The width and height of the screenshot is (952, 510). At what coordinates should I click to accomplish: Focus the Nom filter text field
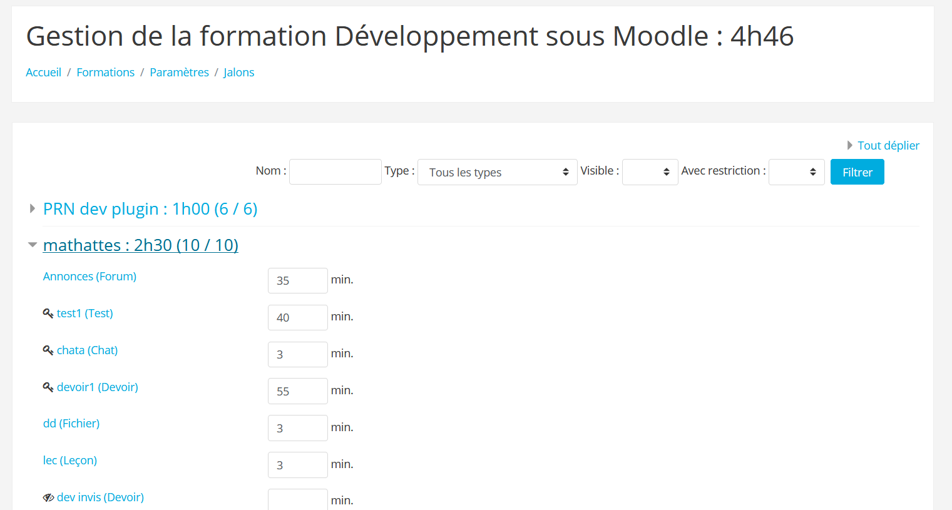pyautogui.click(x=335, y=171)
